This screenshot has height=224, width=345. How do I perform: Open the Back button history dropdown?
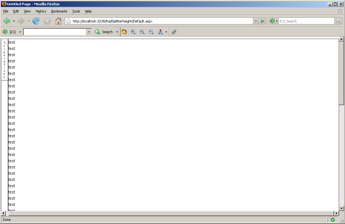(14, 21)
